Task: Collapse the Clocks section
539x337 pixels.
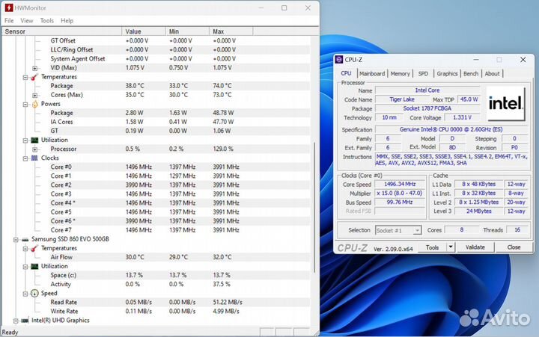Action: tap(25, 158)
